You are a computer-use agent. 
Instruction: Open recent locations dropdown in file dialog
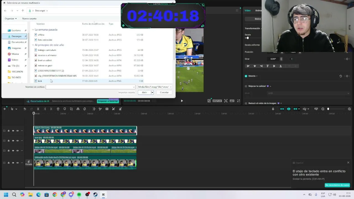click(17, 11)
